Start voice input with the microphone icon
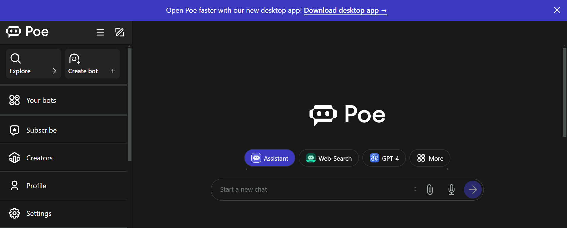The image size is (567, 228). [452, 190]
